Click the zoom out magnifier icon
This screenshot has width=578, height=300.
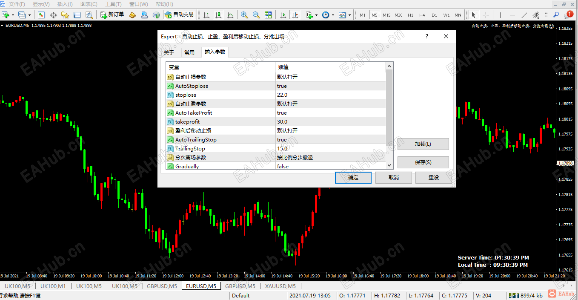tap(256, 15)
